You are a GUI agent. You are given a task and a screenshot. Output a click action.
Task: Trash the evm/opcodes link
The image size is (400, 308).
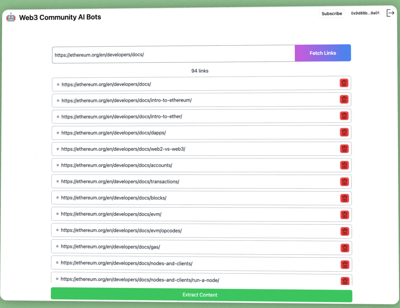click(345, 231)
